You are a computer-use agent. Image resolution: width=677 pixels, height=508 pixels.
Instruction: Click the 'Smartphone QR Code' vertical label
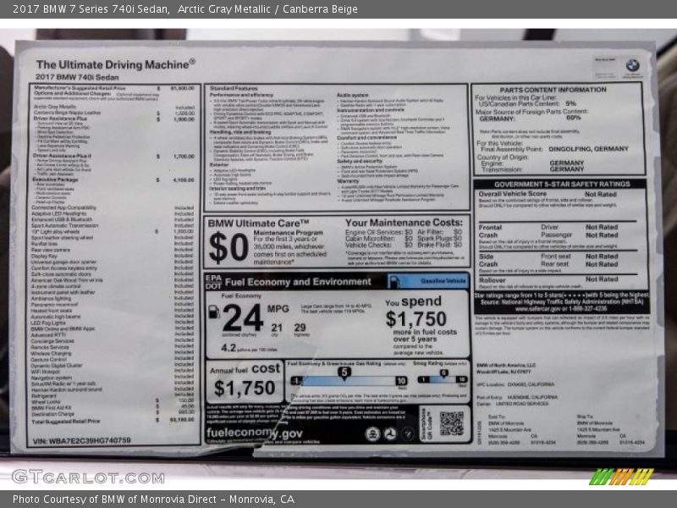point(426,423)
